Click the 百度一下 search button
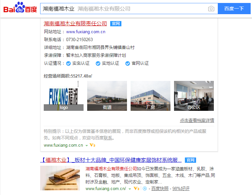Image resolution: width=252 pixels, height=195 pixels. pos(234,9)
